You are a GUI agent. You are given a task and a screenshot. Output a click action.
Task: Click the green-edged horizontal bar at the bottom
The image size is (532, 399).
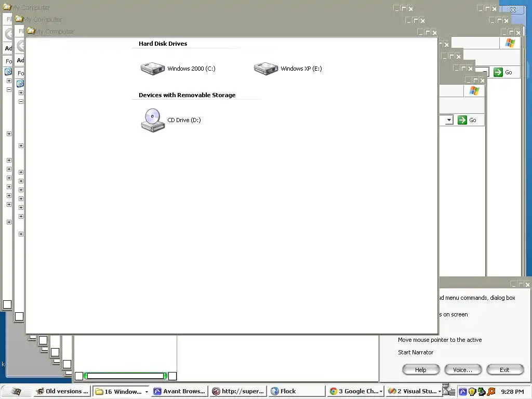click(126, 376)
